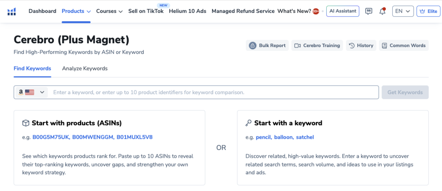
Task: Click the Elite crown plan badge
Action: tap(428, 11)
